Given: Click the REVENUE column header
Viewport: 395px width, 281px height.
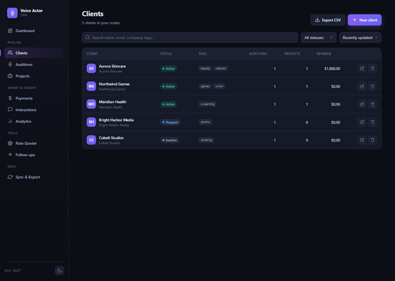Looking at the screenshot, I should [324, 54].
